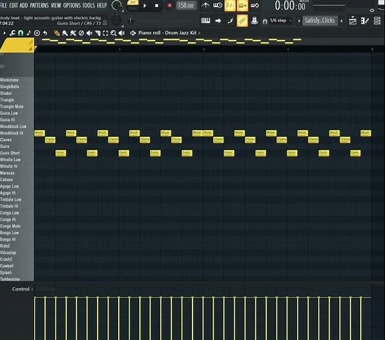Click the 0:00:00 time display
Image resolution: width=385 pixels, height=340 pixels.
pos(290,6)
